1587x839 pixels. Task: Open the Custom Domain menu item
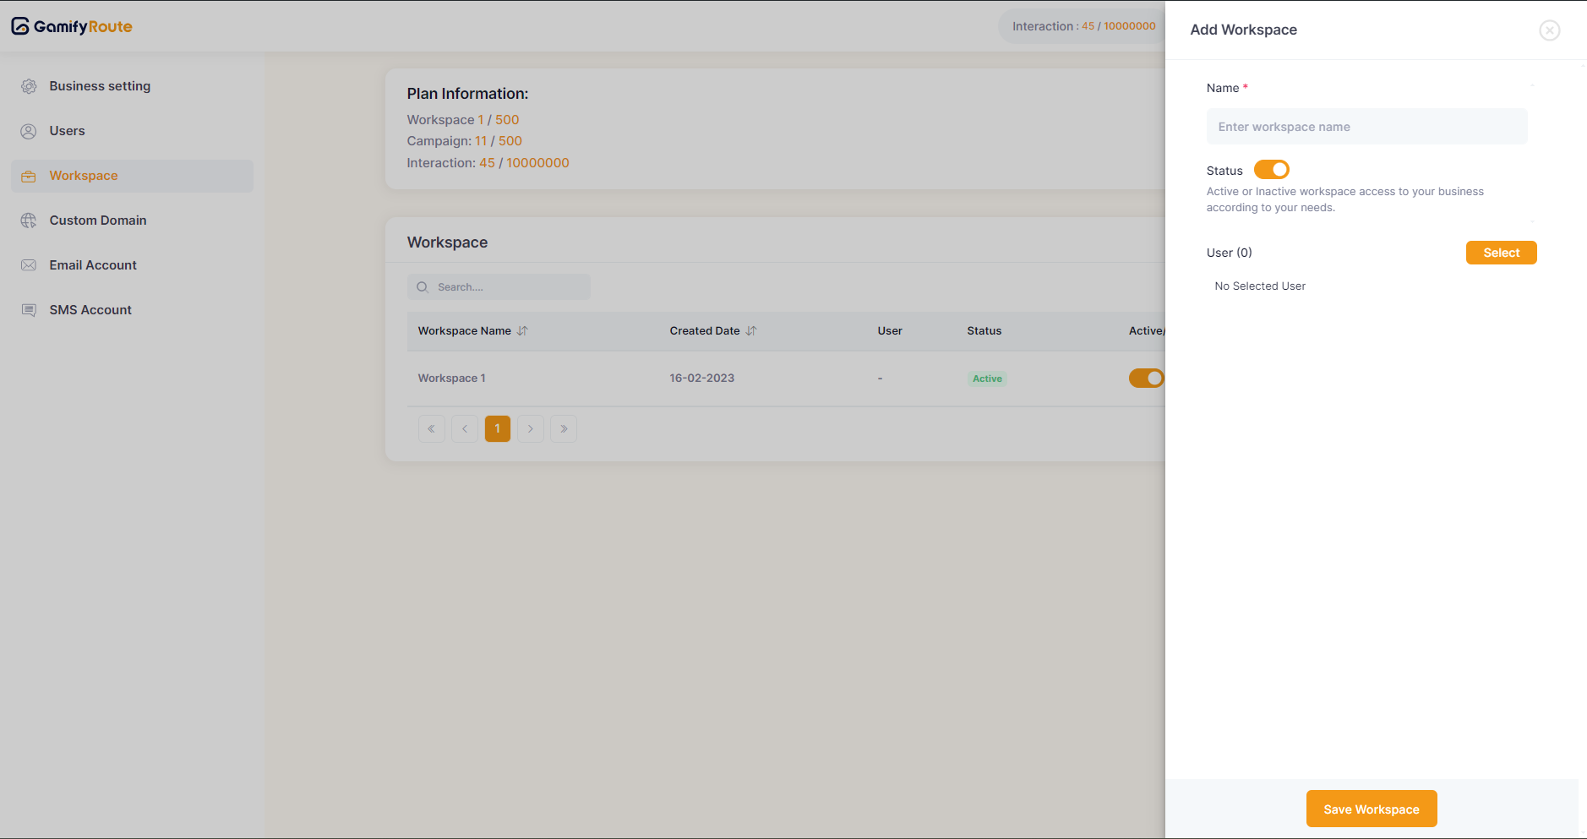coord(98,221)
